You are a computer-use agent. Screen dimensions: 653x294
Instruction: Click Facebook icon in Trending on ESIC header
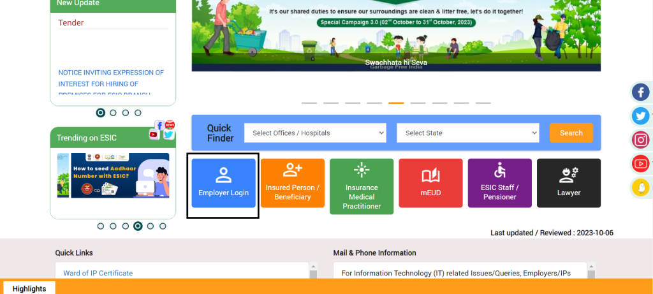pyautogui.click(x=159, y=125)
